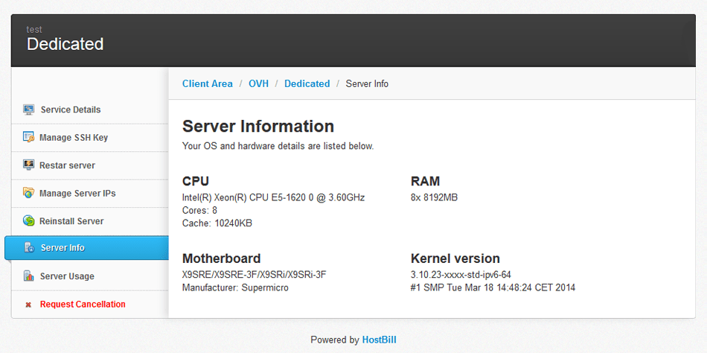707x353 pixels.
Task: Open the OVH breadcrumb link
Action: click(258, 84)
